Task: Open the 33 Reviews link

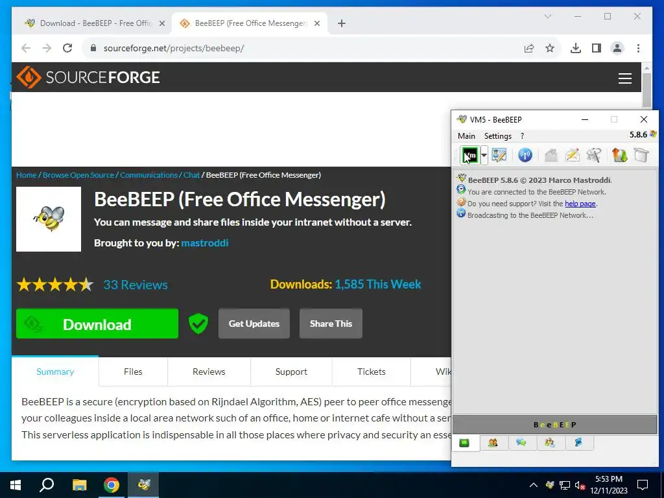Action: (x=136, y=285)
